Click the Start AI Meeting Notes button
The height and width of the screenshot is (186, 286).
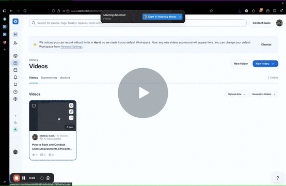pos(160,17)
